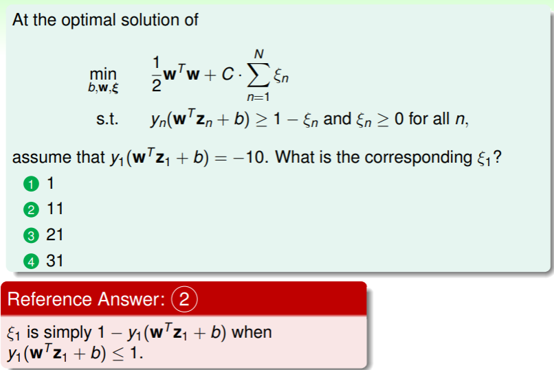Click the one-half fraction in the objective

(156, 75)
